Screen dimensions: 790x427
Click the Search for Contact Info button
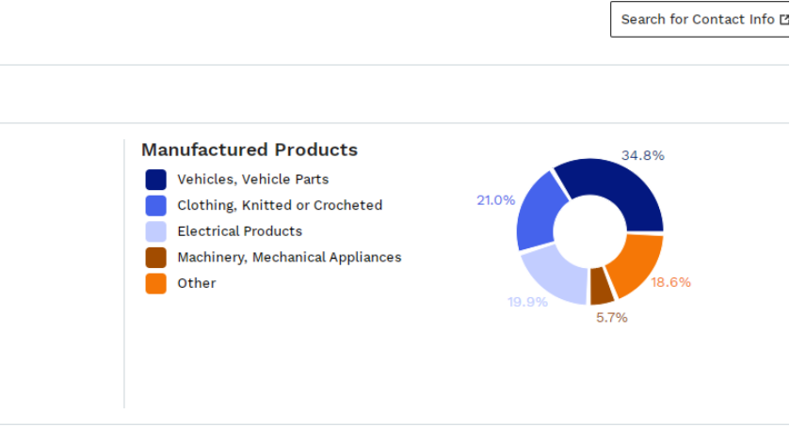point(701,19)
